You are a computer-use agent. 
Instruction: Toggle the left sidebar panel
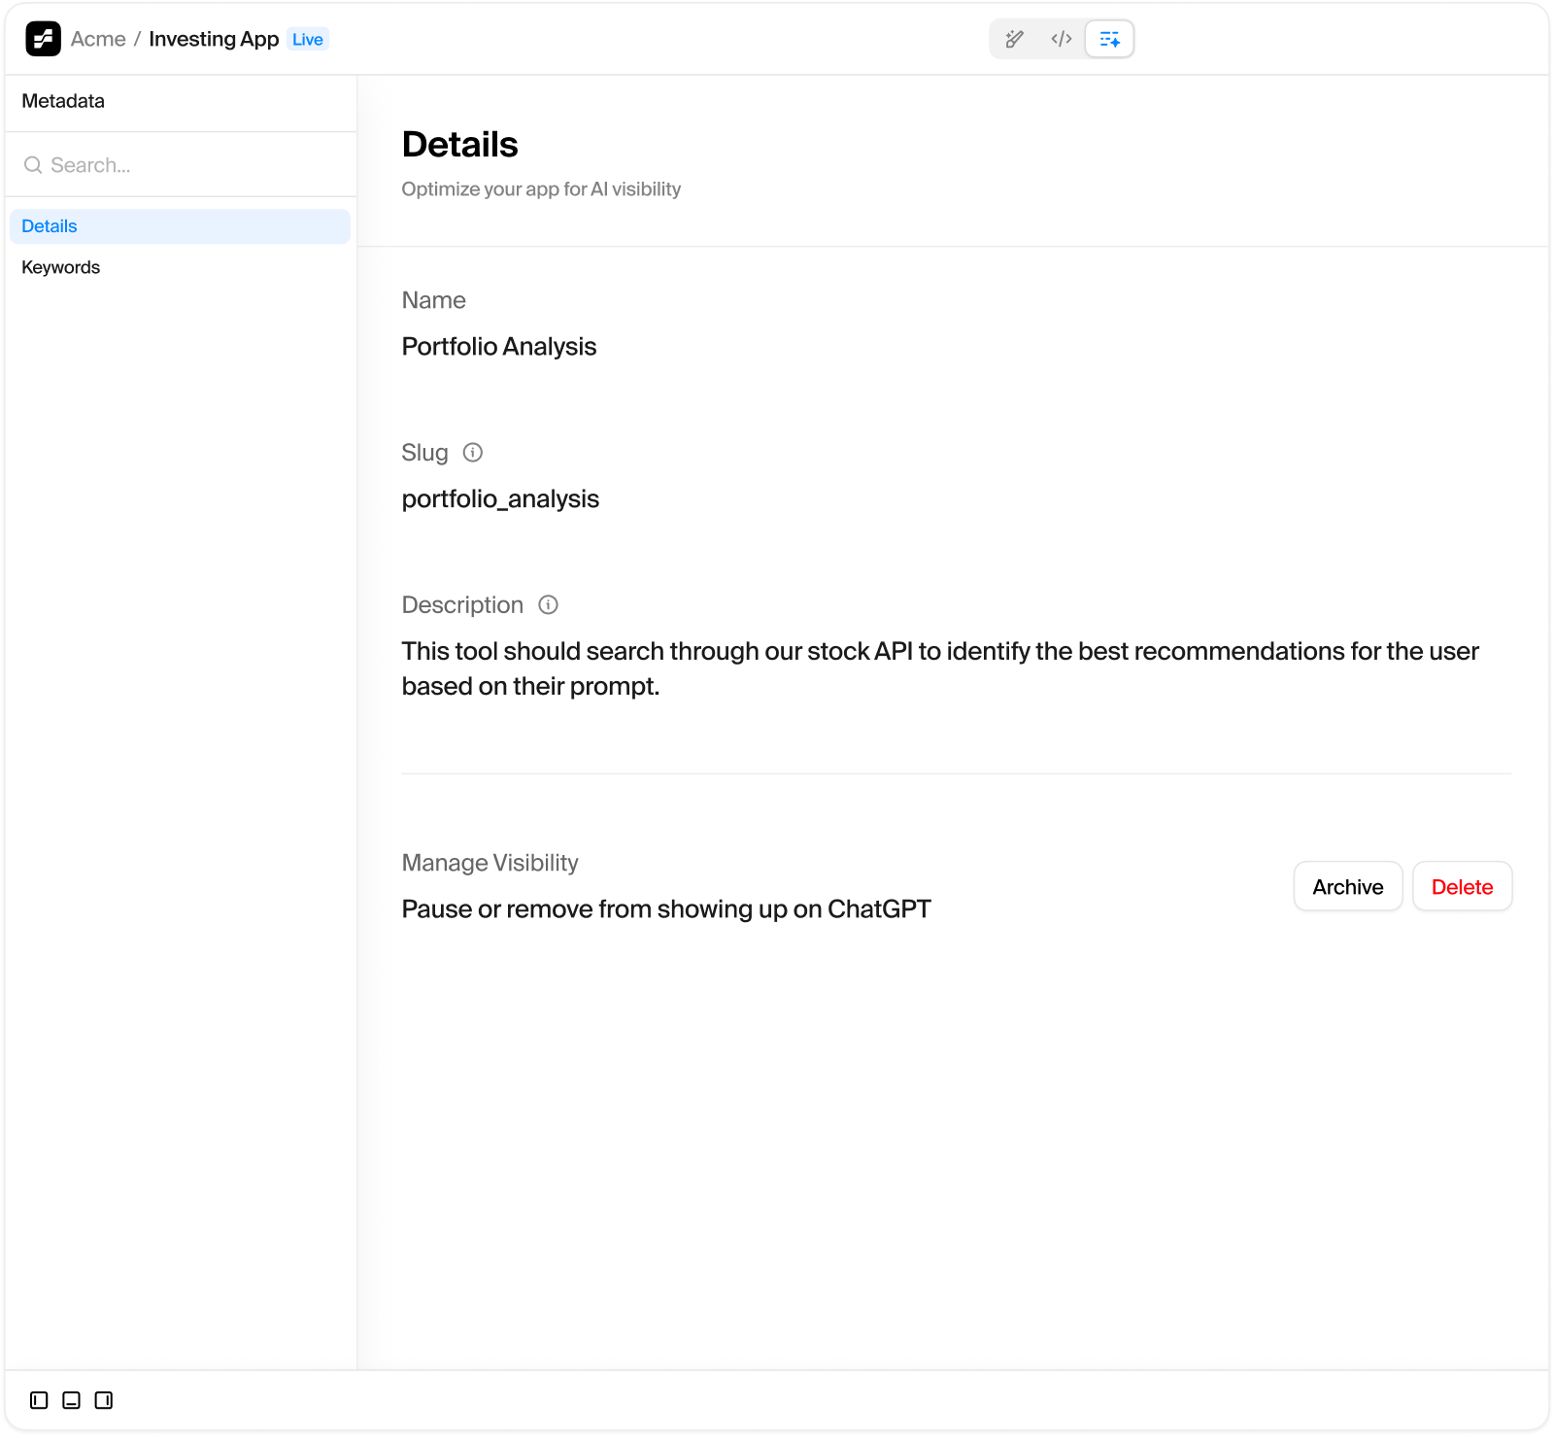39,1400
